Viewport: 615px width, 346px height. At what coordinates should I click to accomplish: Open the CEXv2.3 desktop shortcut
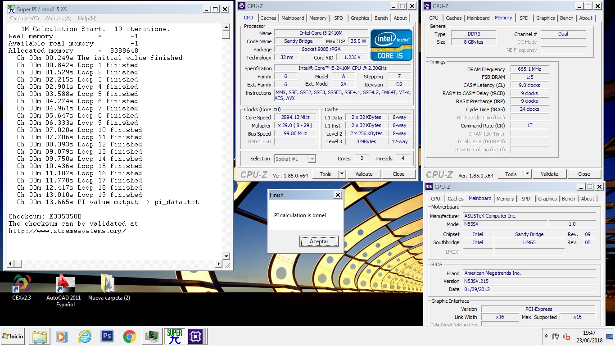point(22,287)
